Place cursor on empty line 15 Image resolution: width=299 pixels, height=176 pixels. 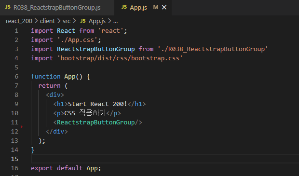pyautogui.click(x=165, y=159)
